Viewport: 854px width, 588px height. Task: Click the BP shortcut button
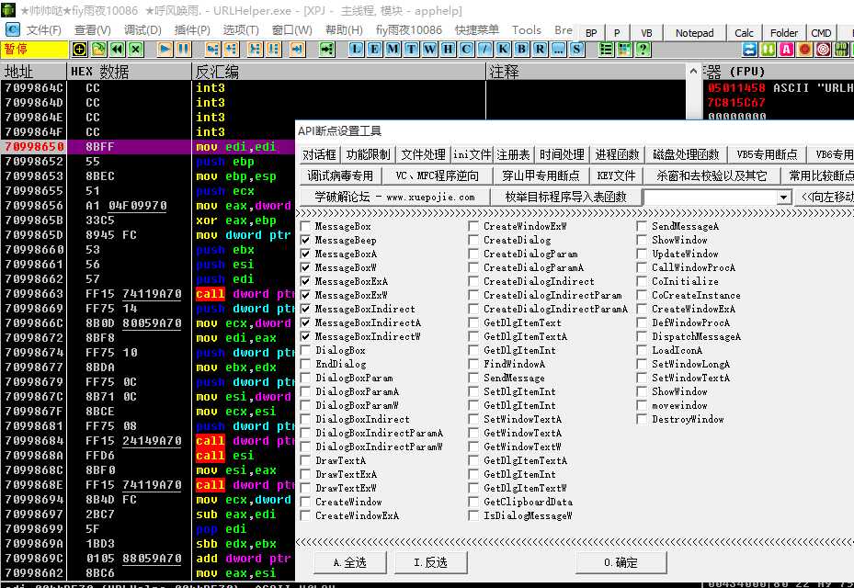(x=591, y=33)
